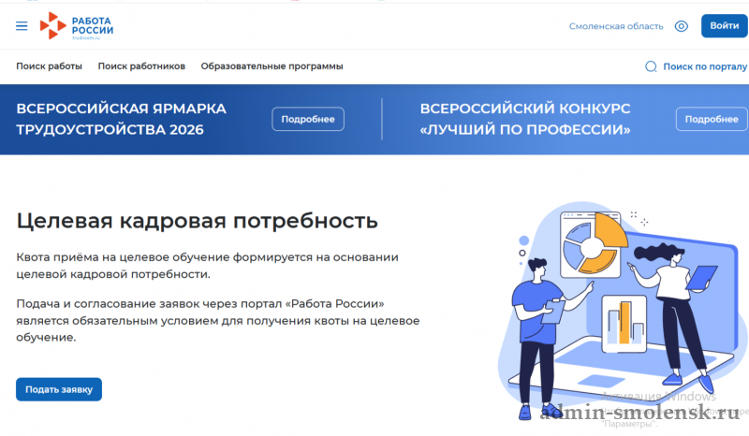This screenshot has height=436, width=749.
Task: Select Поиск работников in the navigation
Action: [141, 66]
